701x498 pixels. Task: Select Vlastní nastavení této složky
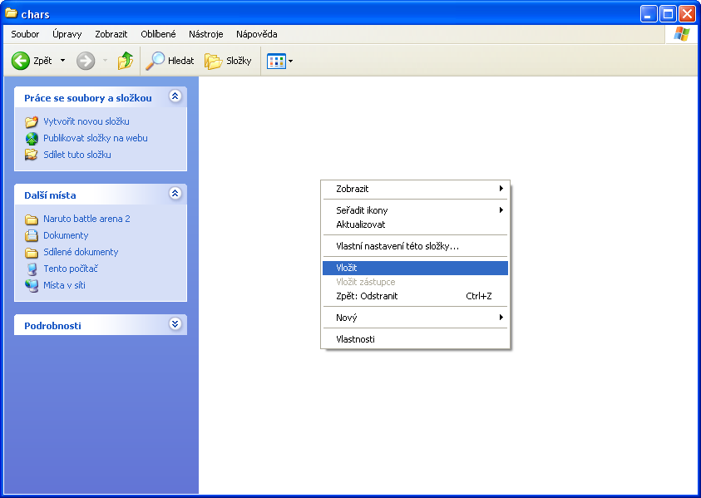[415, 246]
